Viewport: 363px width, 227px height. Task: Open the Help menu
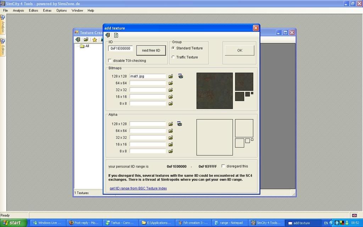(91, 10)
